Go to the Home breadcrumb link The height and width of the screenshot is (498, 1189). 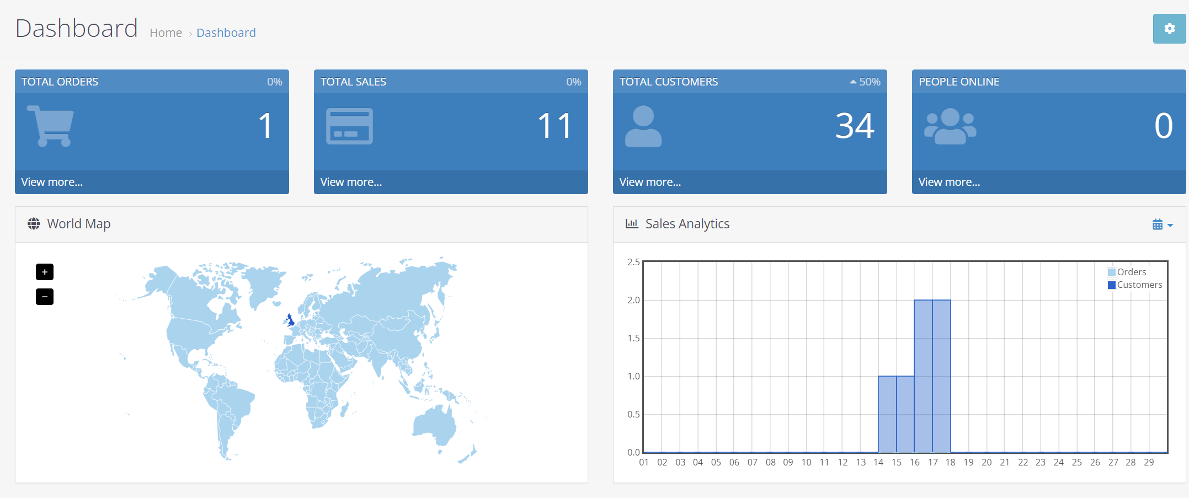166,33
